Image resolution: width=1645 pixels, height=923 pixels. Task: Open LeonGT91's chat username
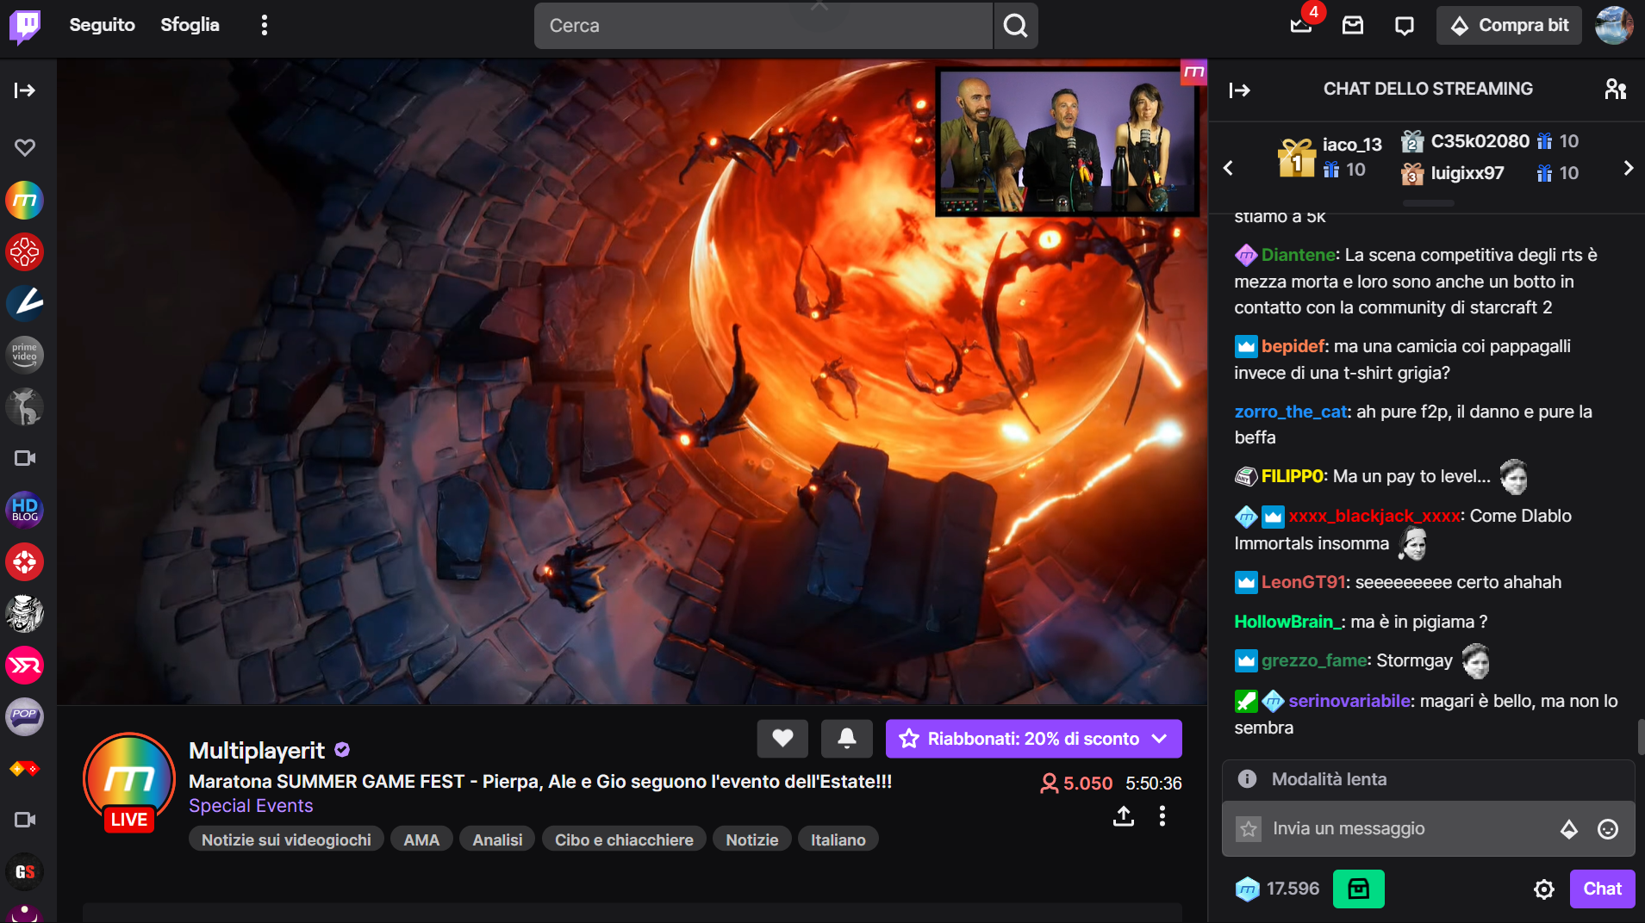tap(1303, 582)
